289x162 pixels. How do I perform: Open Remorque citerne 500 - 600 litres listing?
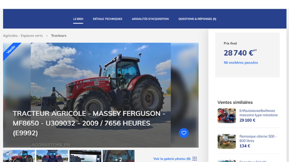tap(258, 138)
